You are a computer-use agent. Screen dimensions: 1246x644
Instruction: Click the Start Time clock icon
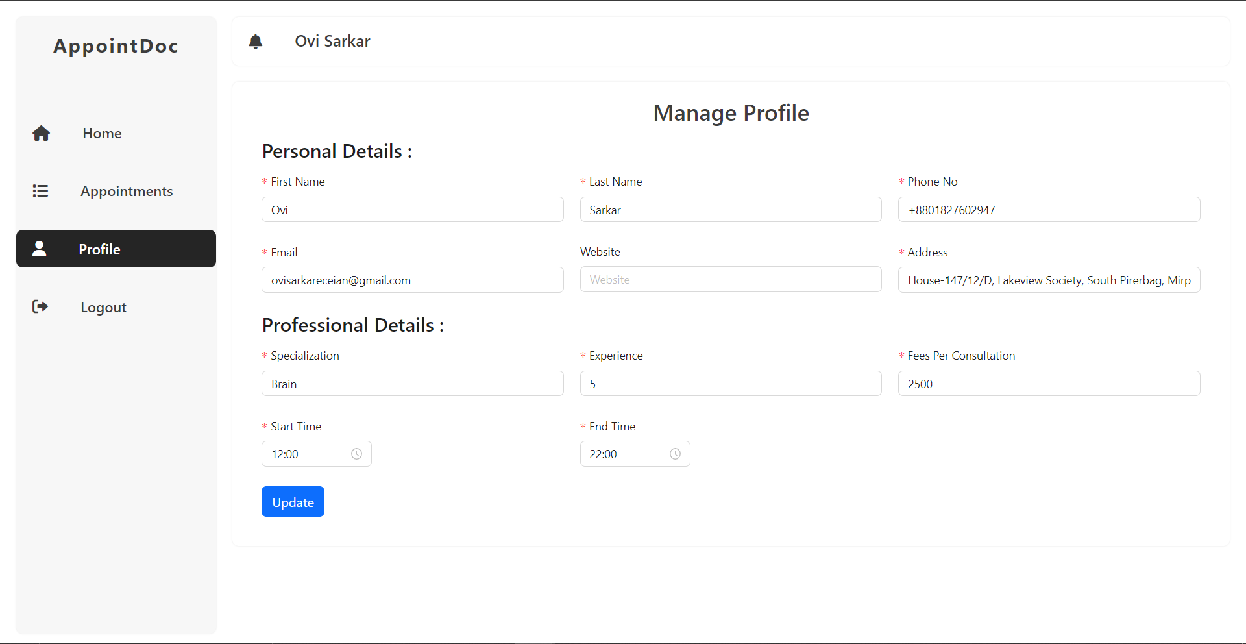(357, 454)
